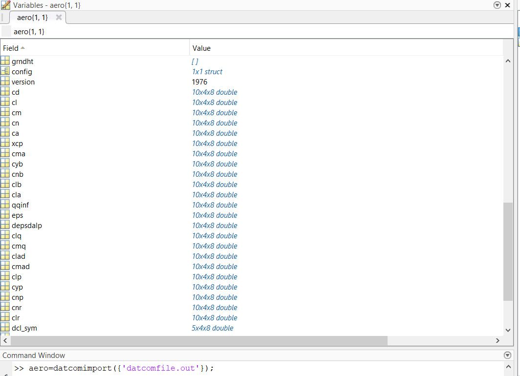Sort by the Field column header
The image size is (520, 376).
click(x=11, y=48)
